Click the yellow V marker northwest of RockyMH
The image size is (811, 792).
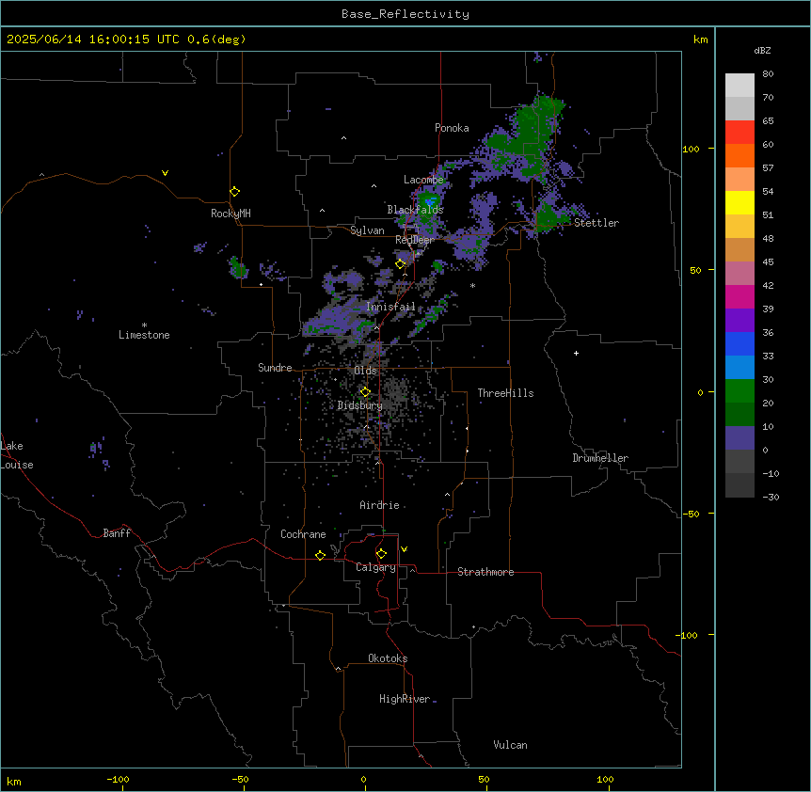[x=165, y=173]
